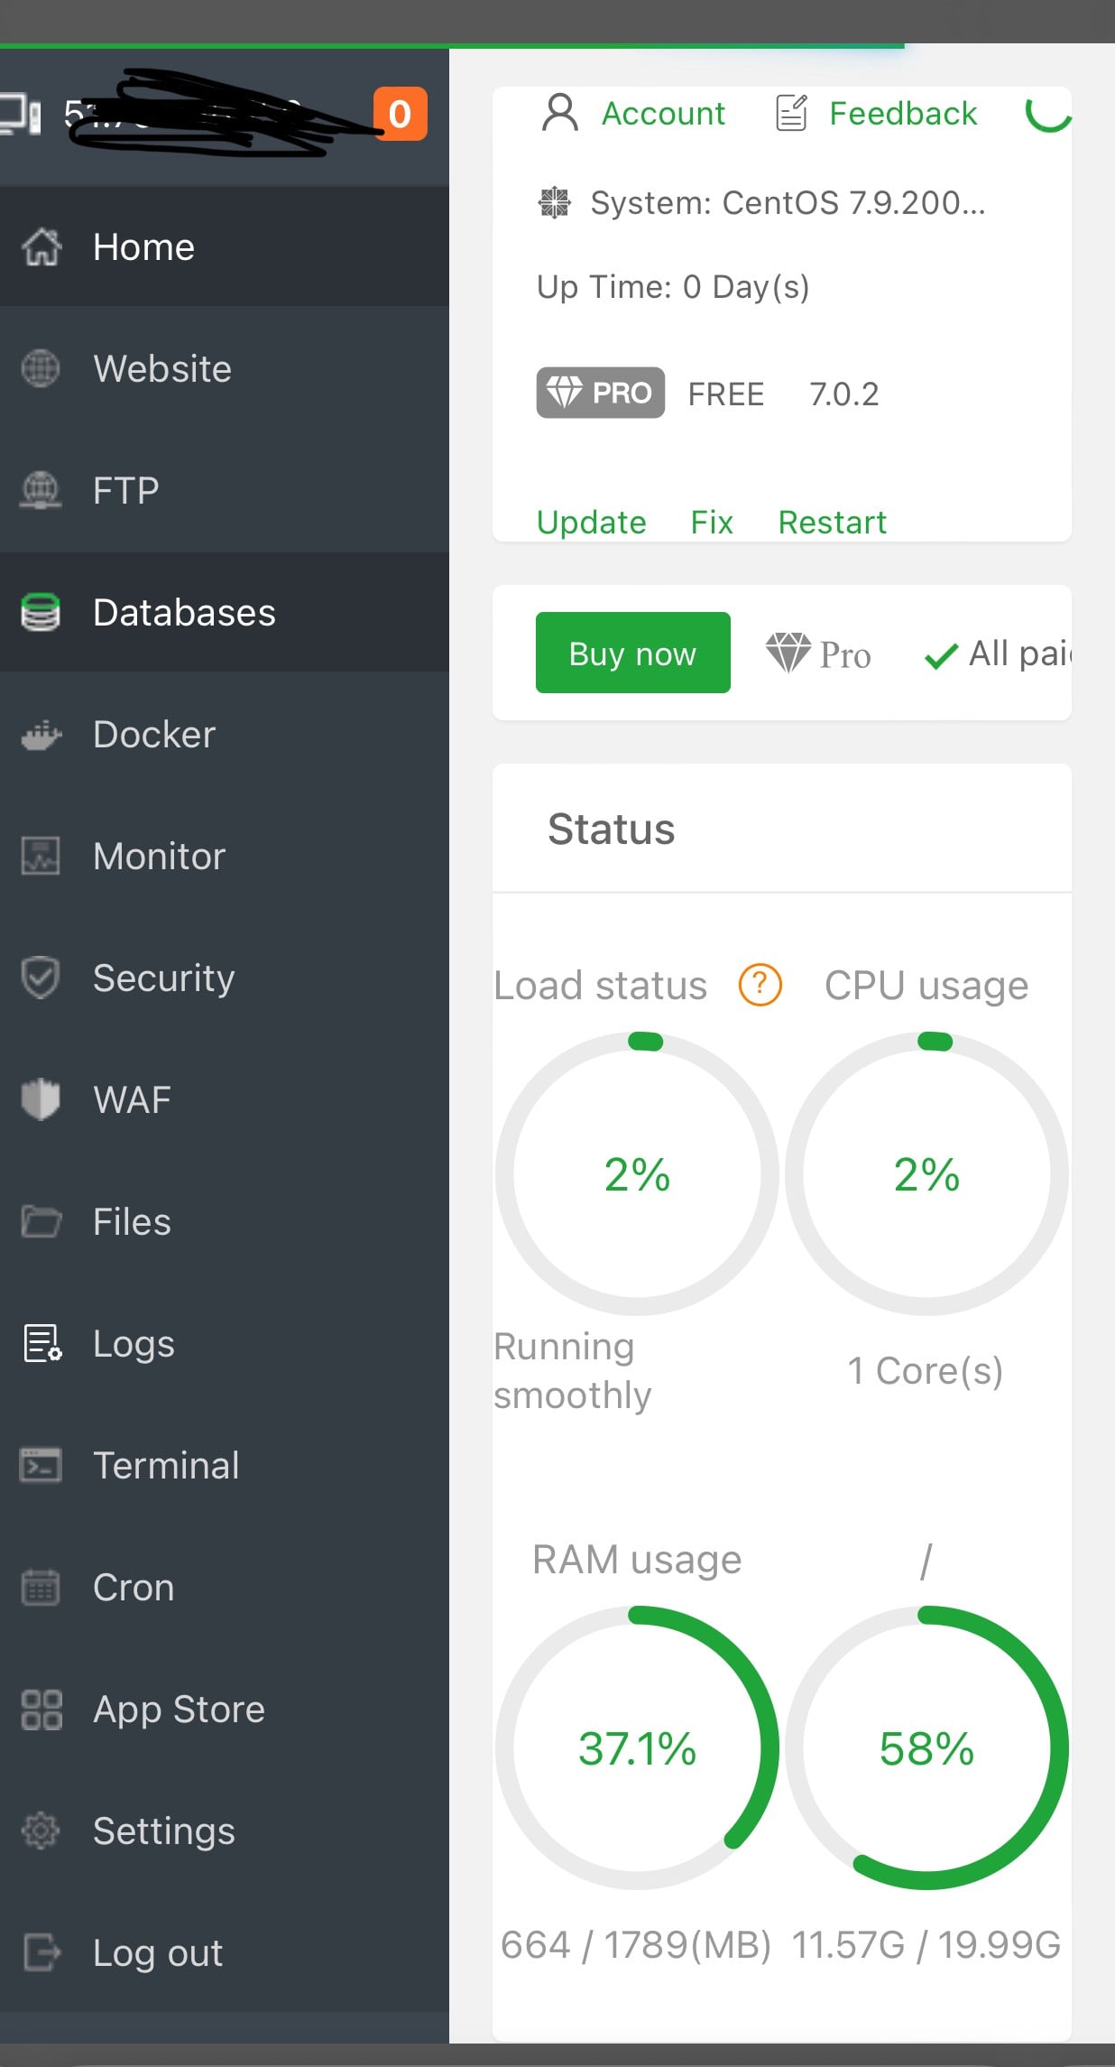Click the Cron calendar icon
Viewport: 1115px width, 2067px height.
41,1588
